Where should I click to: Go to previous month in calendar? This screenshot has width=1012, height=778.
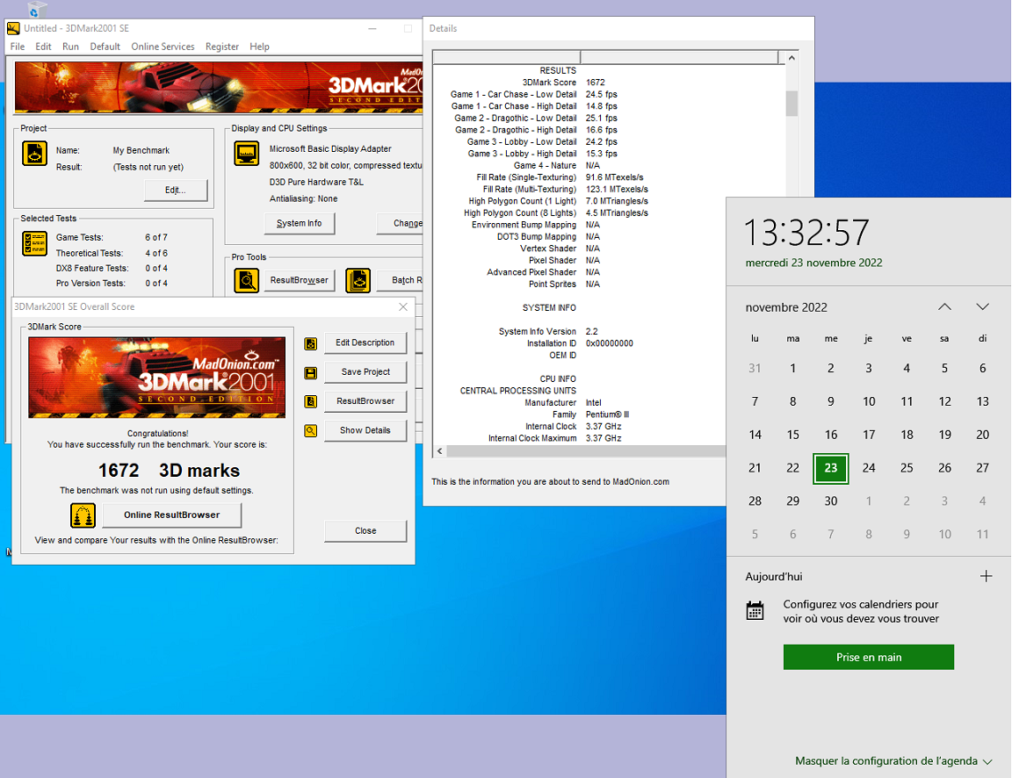pos(944,307)
